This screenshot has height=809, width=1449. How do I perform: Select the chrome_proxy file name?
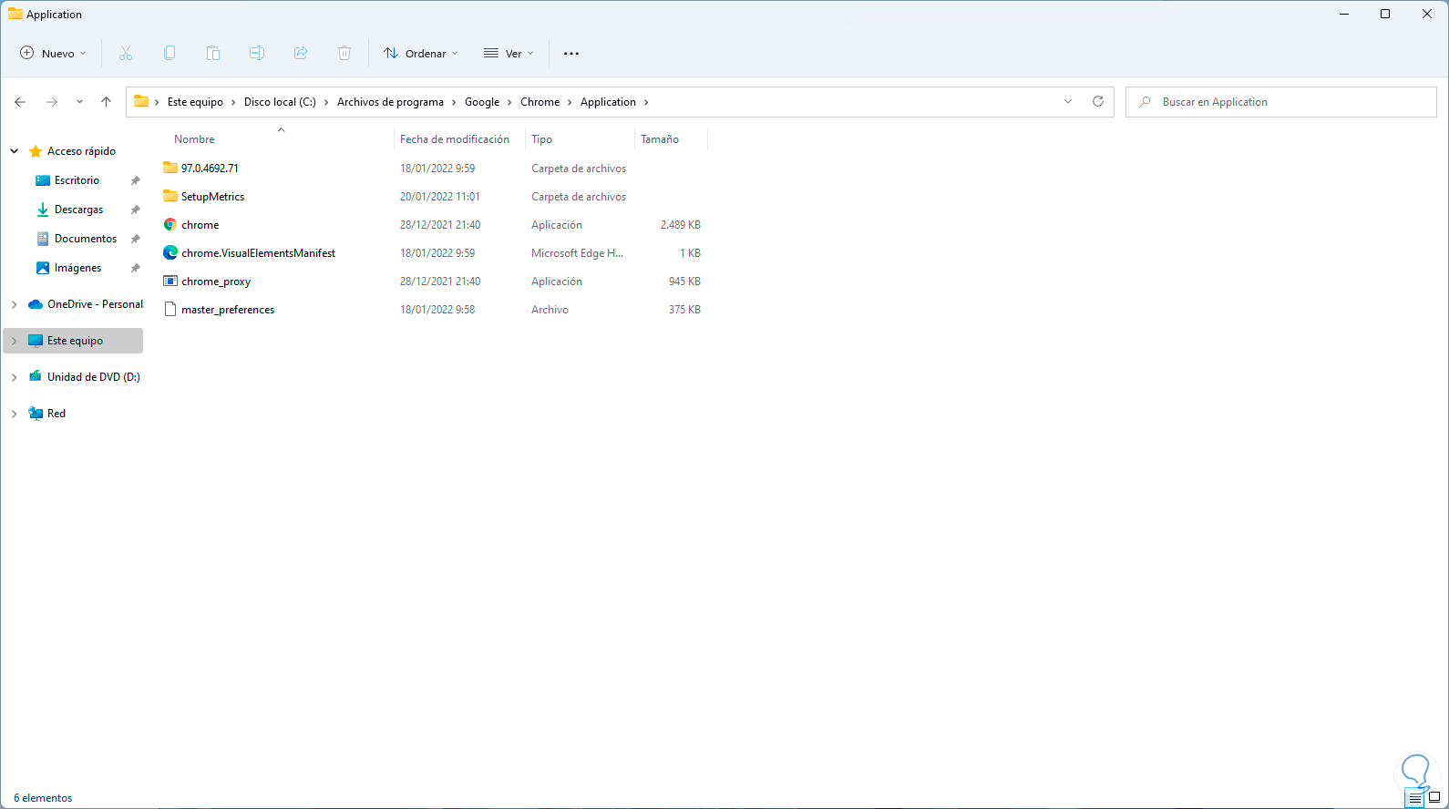pos(216,282)
